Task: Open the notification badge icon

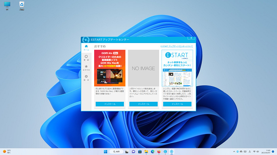Action: pos(273,152)
